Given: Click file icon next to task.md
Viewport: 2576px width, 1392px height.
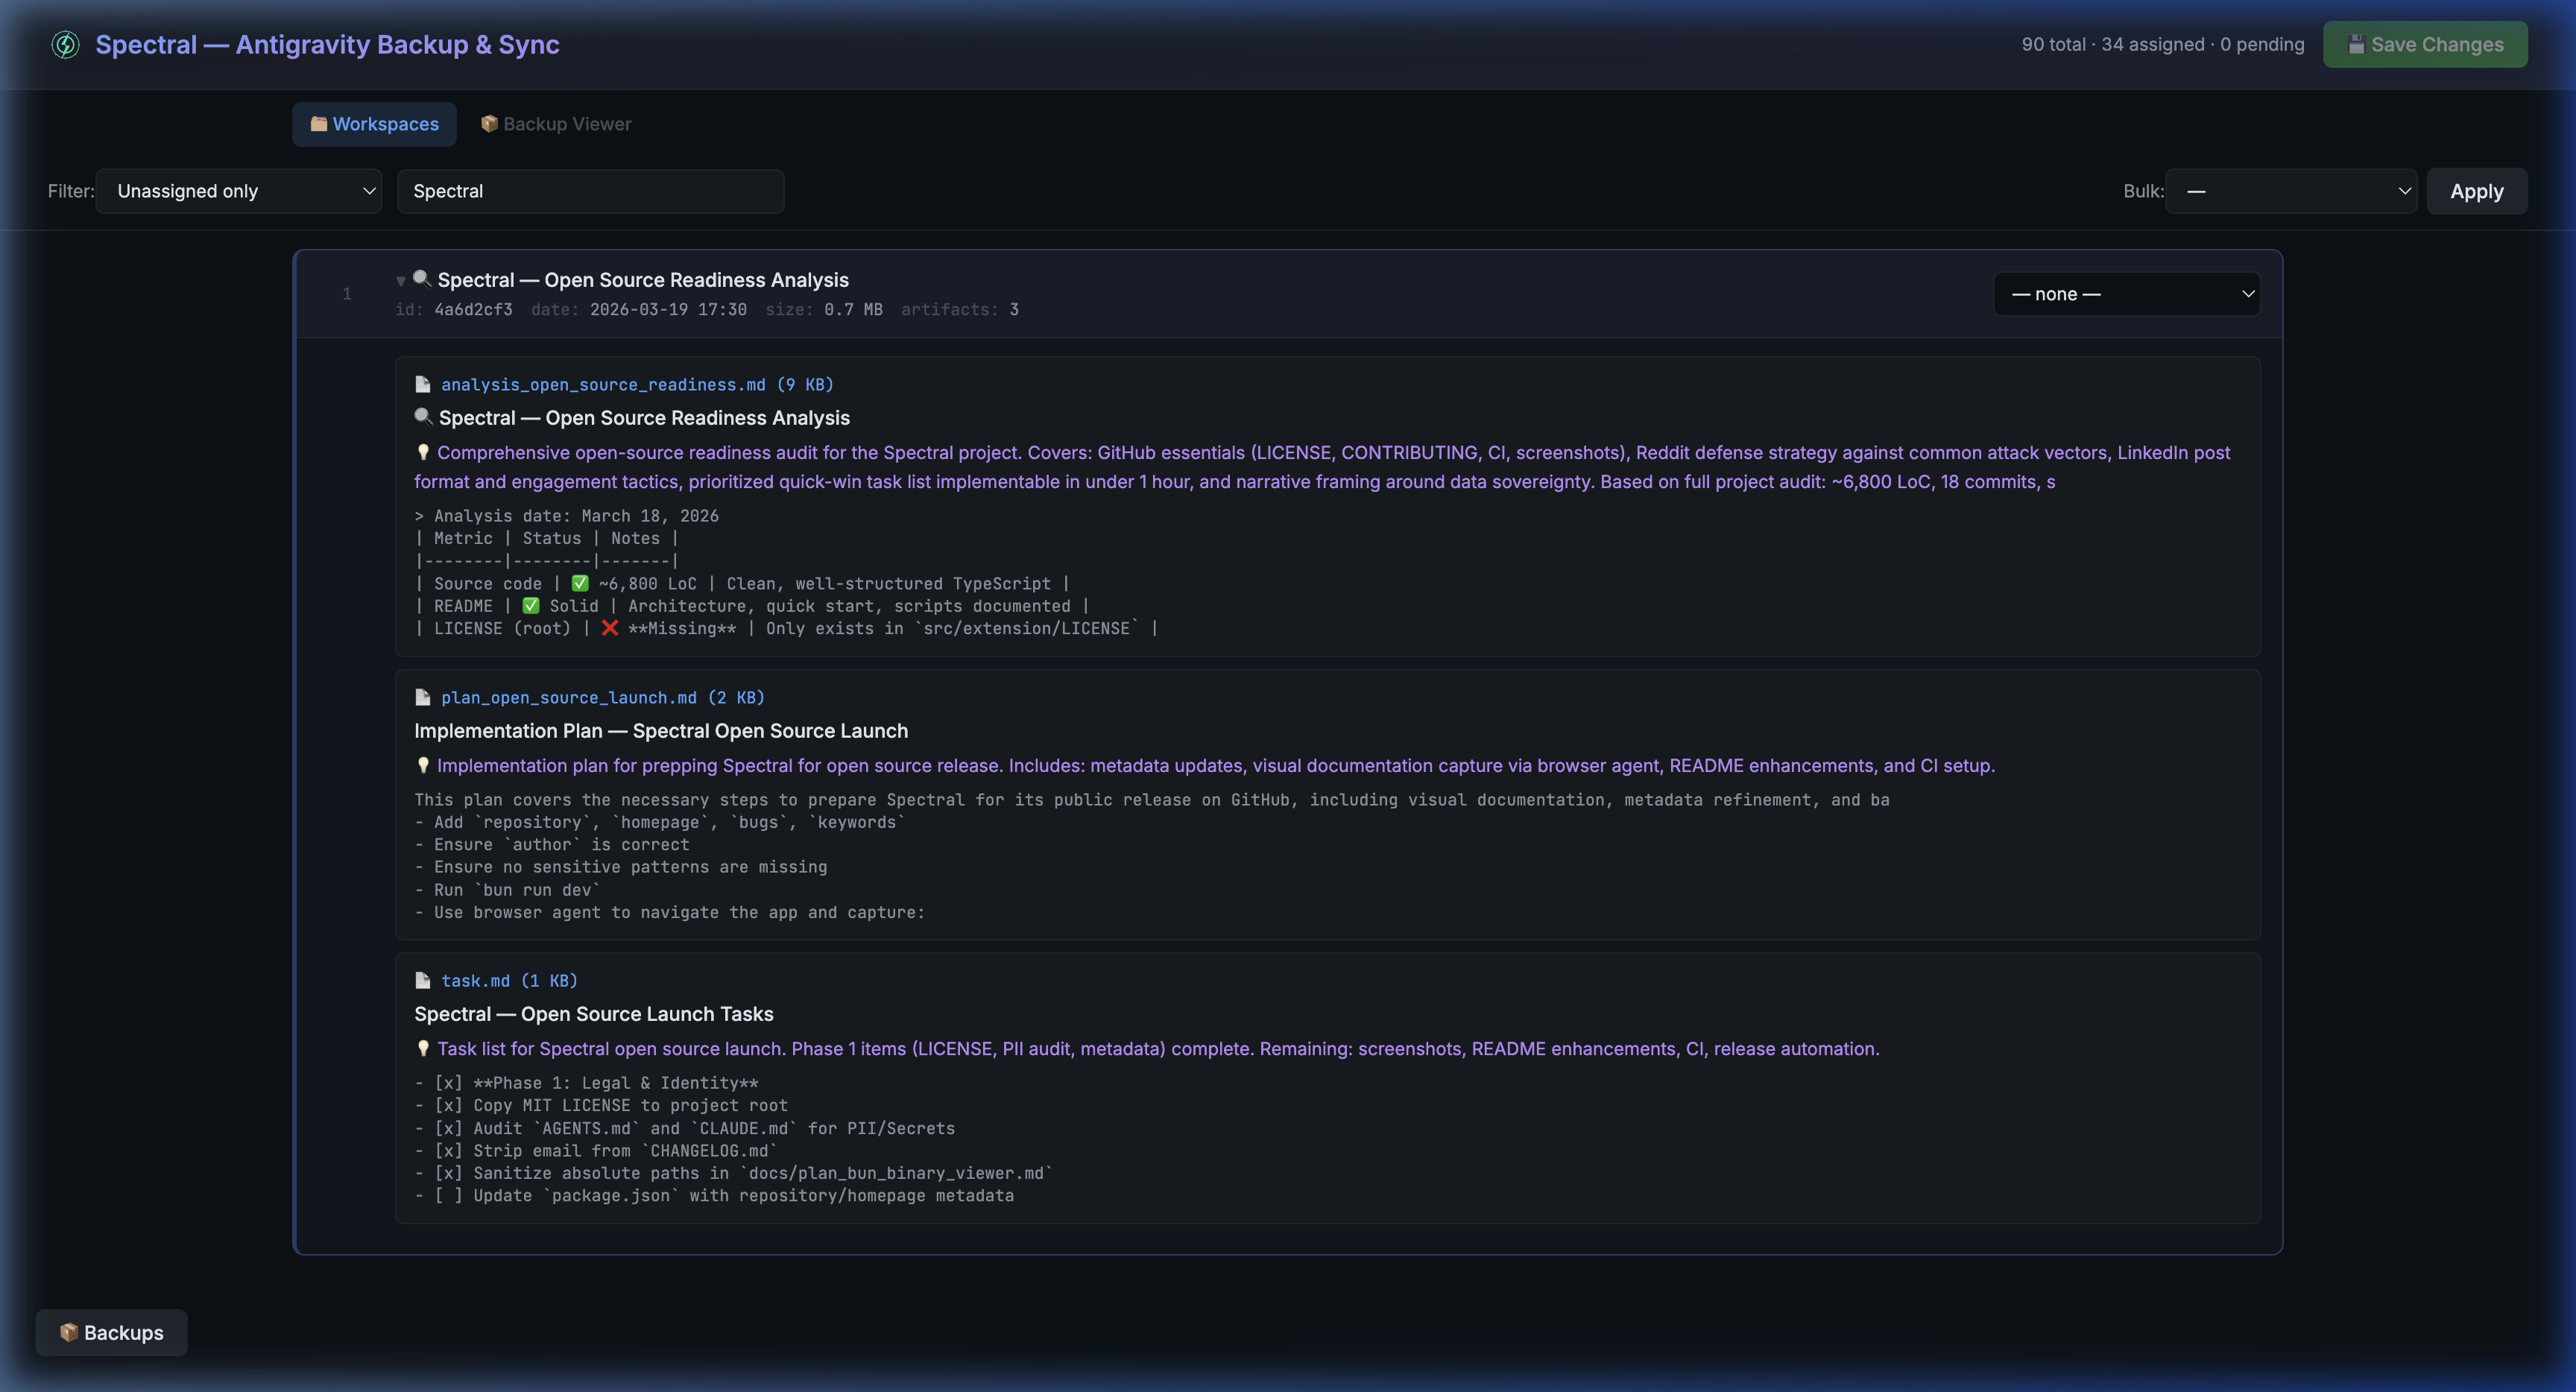Looking at the screenshot, I should pyautogui.click(x=423, y=981).
